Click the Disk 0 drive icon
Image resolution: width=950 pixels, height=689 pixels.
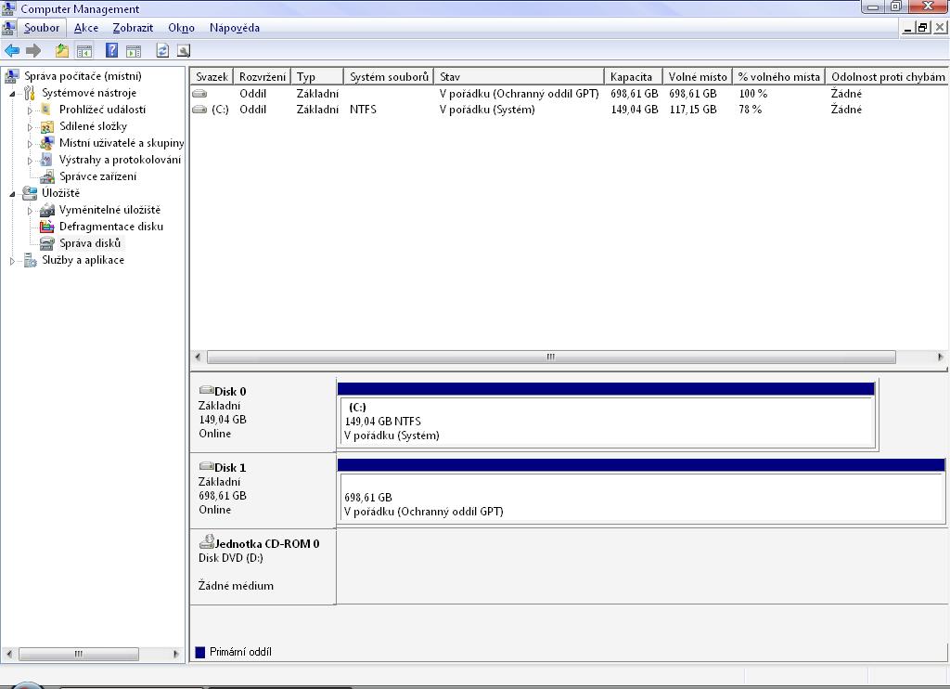point(206,390)
